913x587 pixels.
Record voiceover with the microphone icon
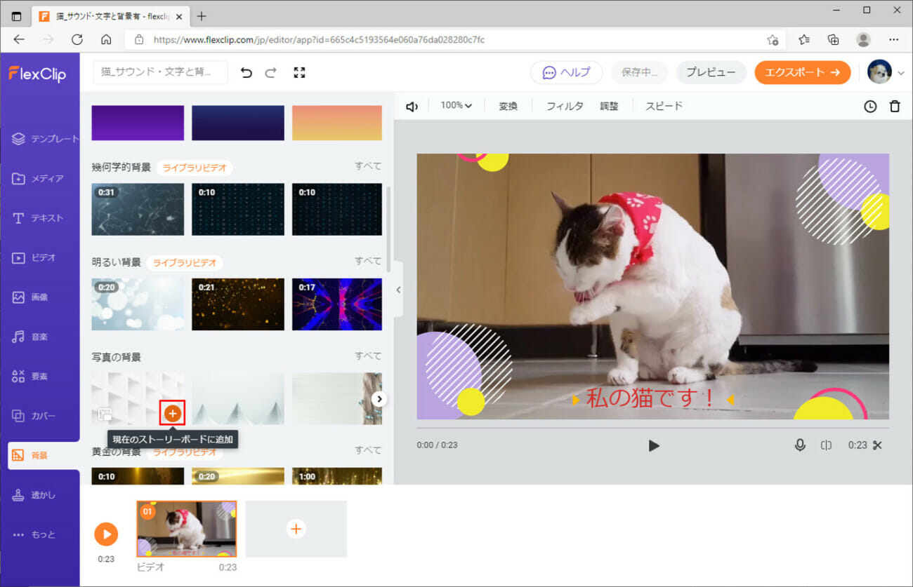pos(800,445)
